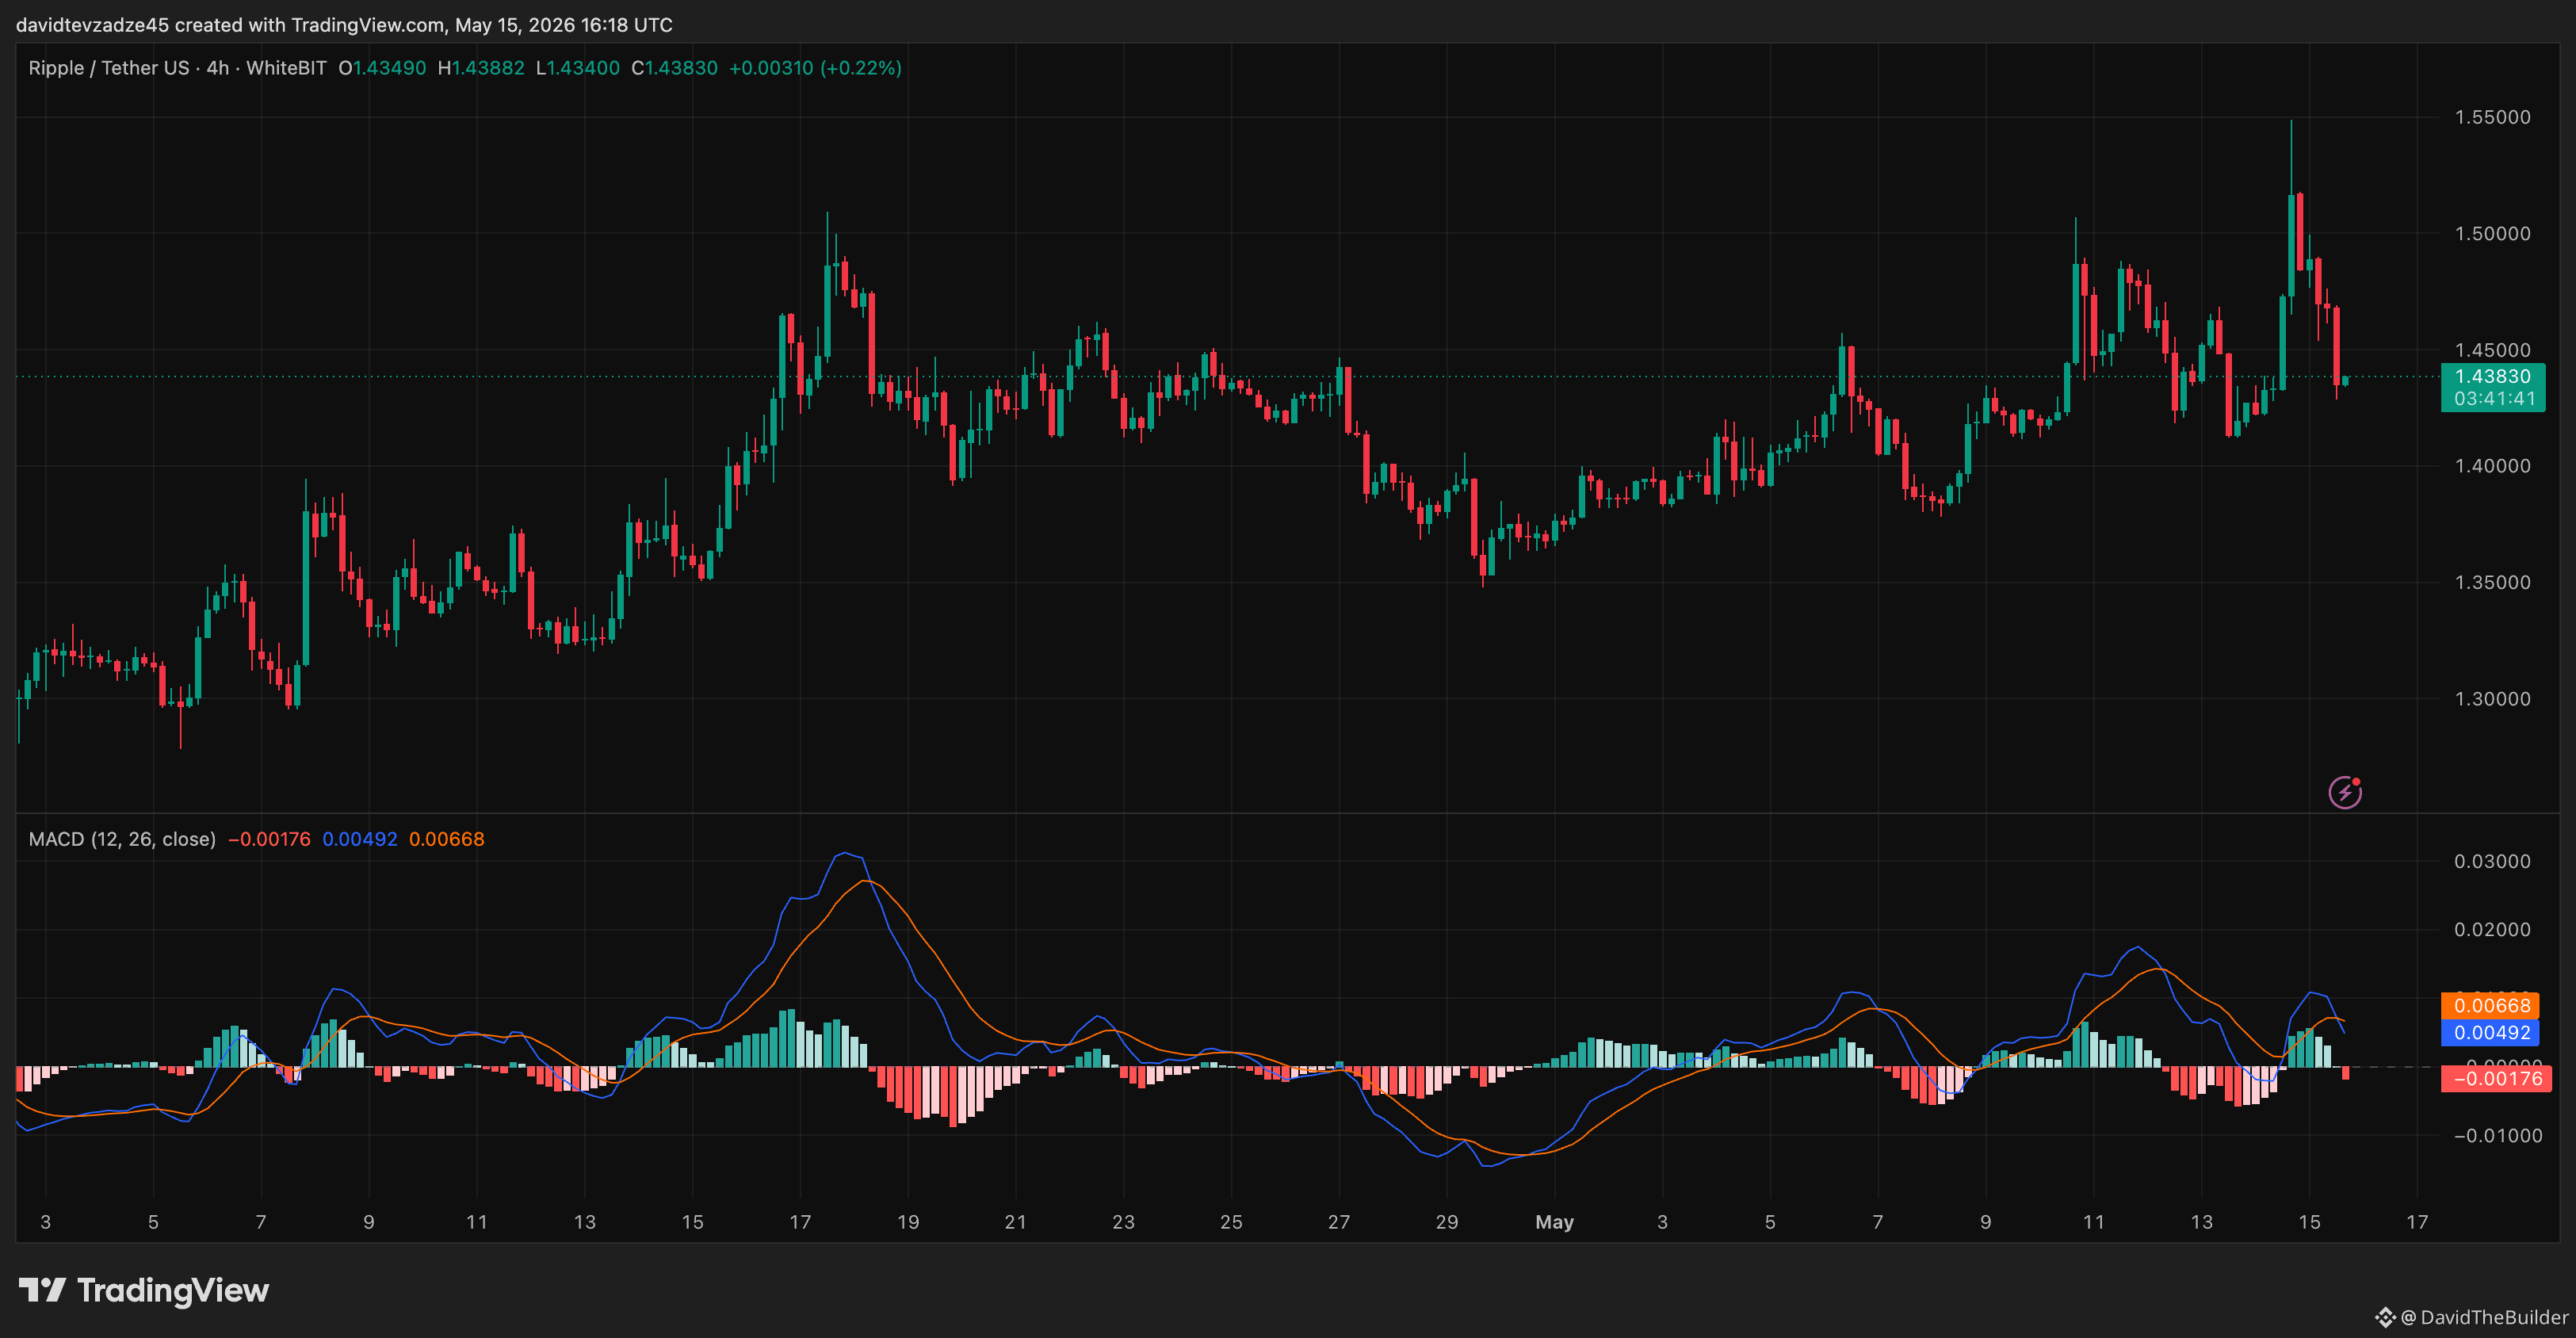Viewport: 2576px width, 1338px height.
Task: Click the 25 date label on time axis
Action: click(1232, 1222)
